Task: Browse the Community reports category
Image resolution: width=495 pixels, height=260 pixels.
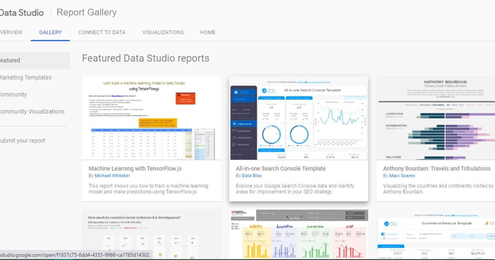Action: tap(14, 95)
